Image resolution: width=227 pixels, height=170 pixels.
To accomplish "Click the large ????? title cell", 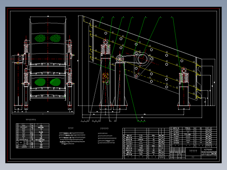I will pos(193,151).
